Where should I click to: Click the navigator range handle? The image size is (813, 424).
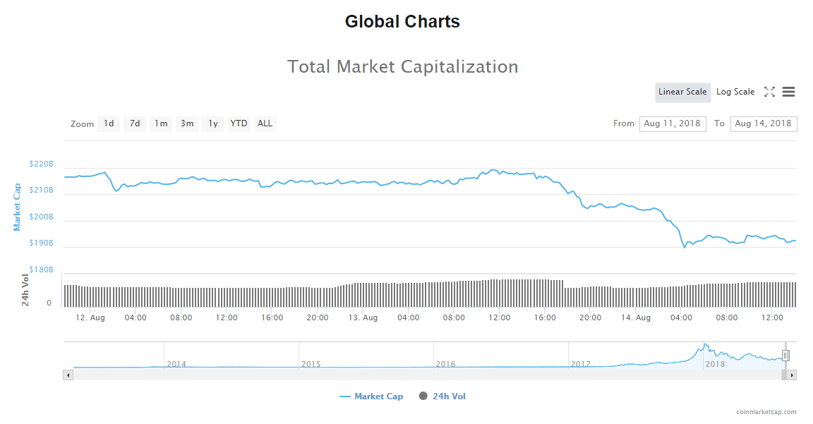point(785,356)
